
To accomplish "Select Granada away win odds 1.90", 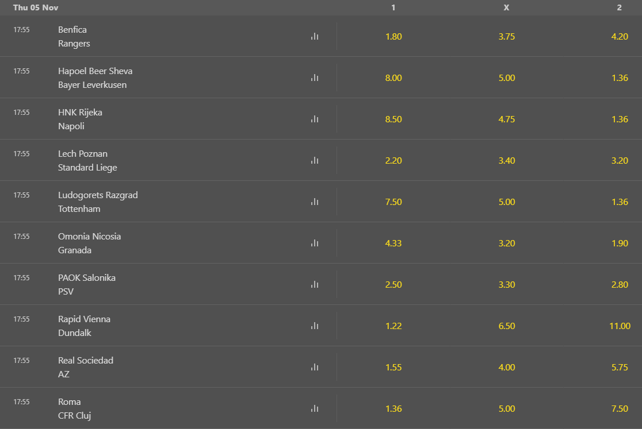I will tap(620, 243).
